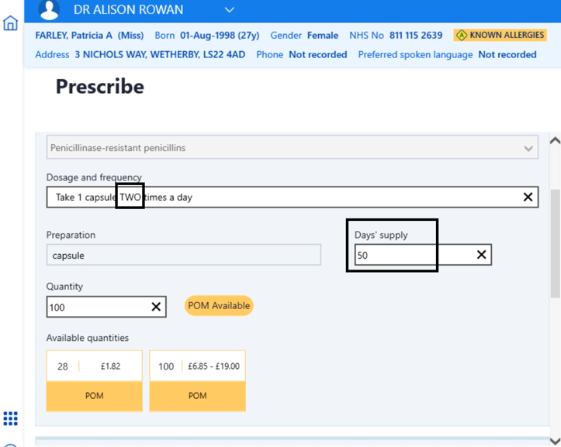The height and width of the screenshot is (447, 561).
Task: Clear the Dosage and frequency field
Action: pyautogui.click(x=528, y=197)
